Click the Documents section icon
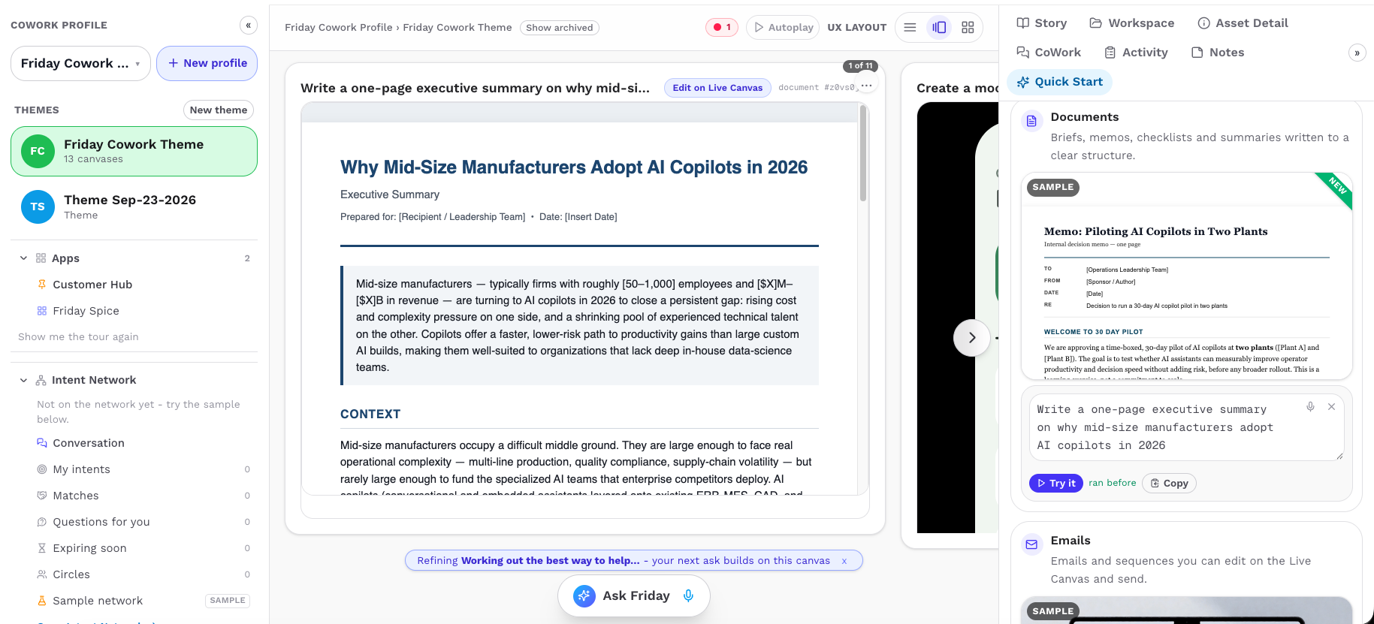 point(1031,121)
